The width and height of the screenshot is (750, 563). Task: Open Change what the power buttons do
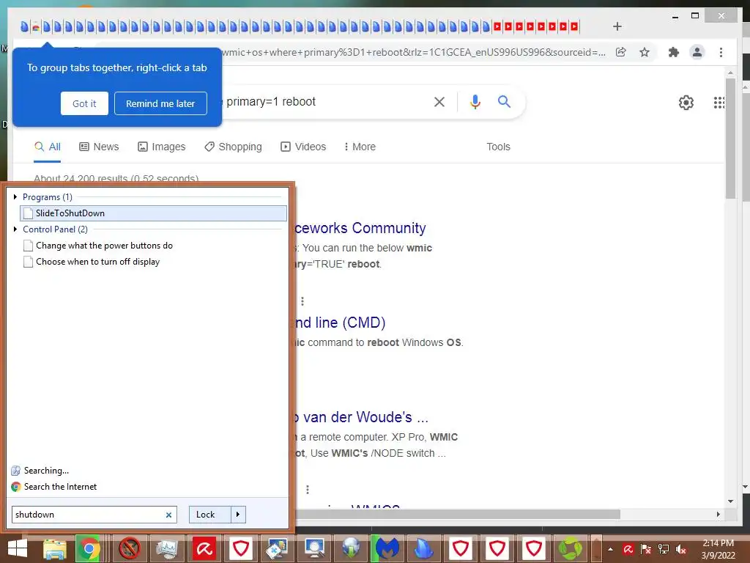pos(99,245)
